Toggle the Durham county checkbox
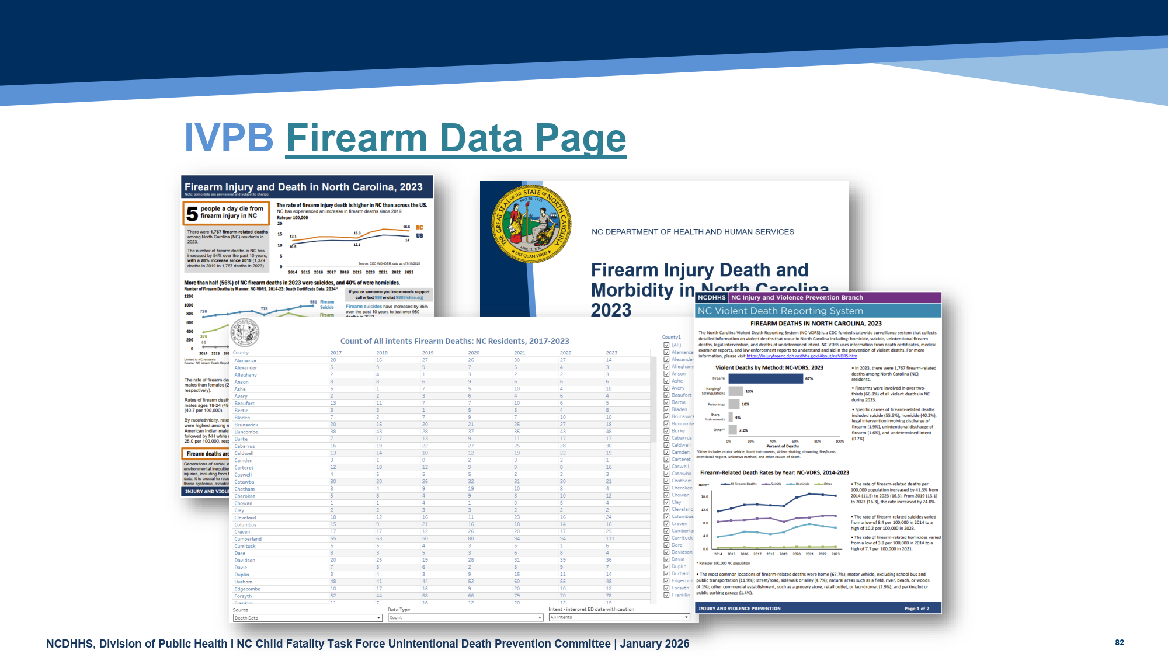 tap(666, 573)
